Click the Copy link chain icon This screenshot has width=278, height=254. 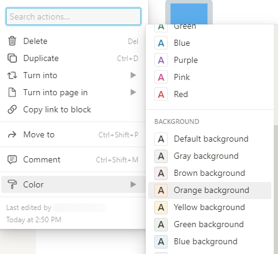click(x=12, y=109)
